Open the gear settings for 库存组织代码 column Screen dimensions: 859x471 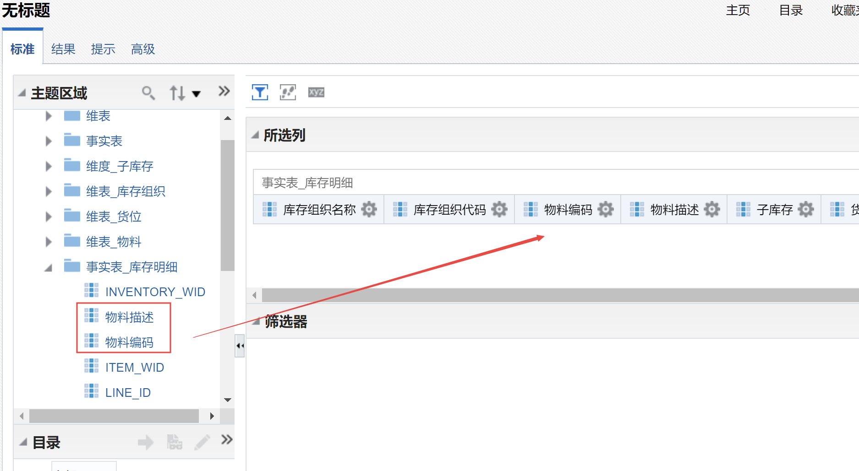499,210
